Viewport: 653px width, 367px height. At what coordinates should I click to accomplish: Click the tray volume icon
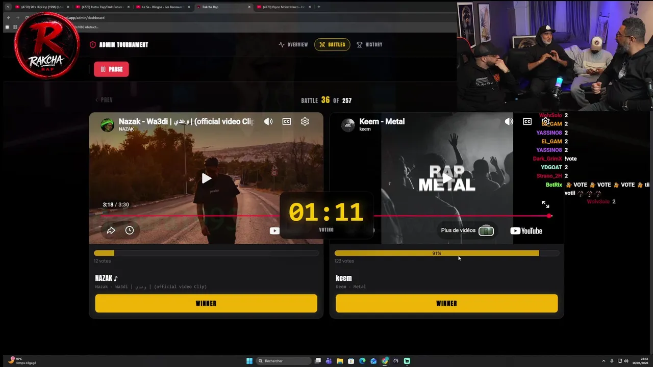(627, 361)
